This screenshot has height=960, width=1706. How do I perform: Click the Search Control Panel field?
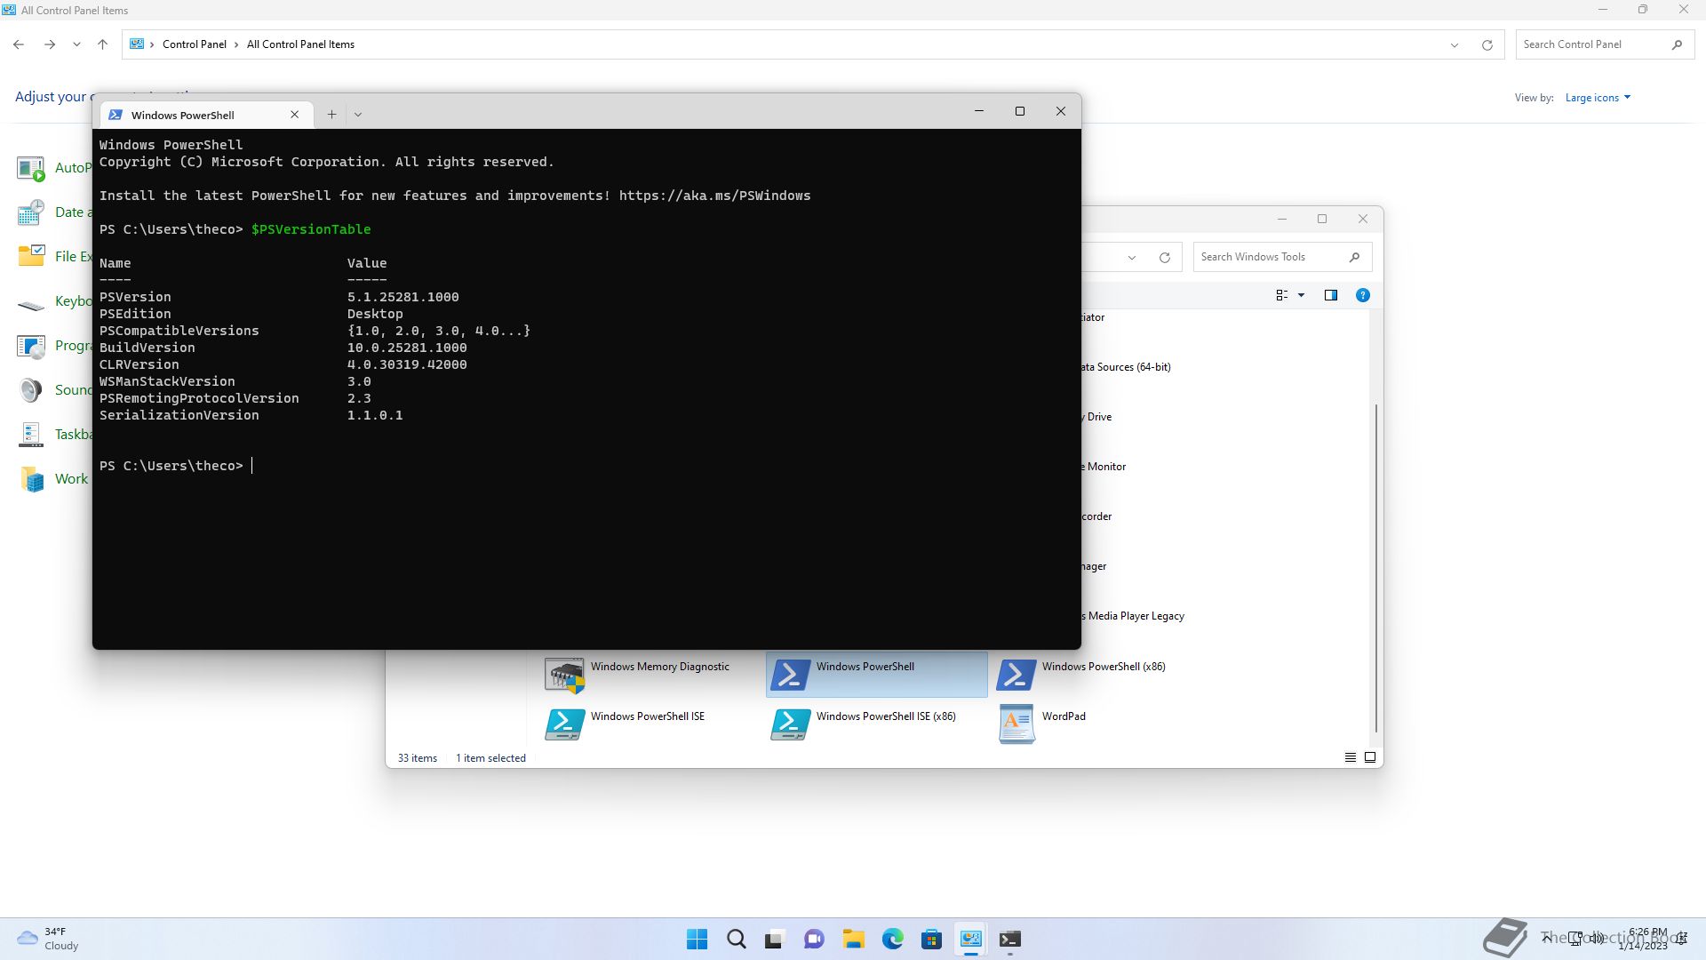(1590, 44)
